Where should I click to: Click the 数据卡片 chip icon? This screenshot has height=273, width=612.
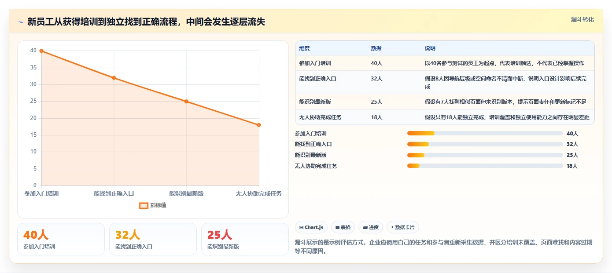pos(392,227)
